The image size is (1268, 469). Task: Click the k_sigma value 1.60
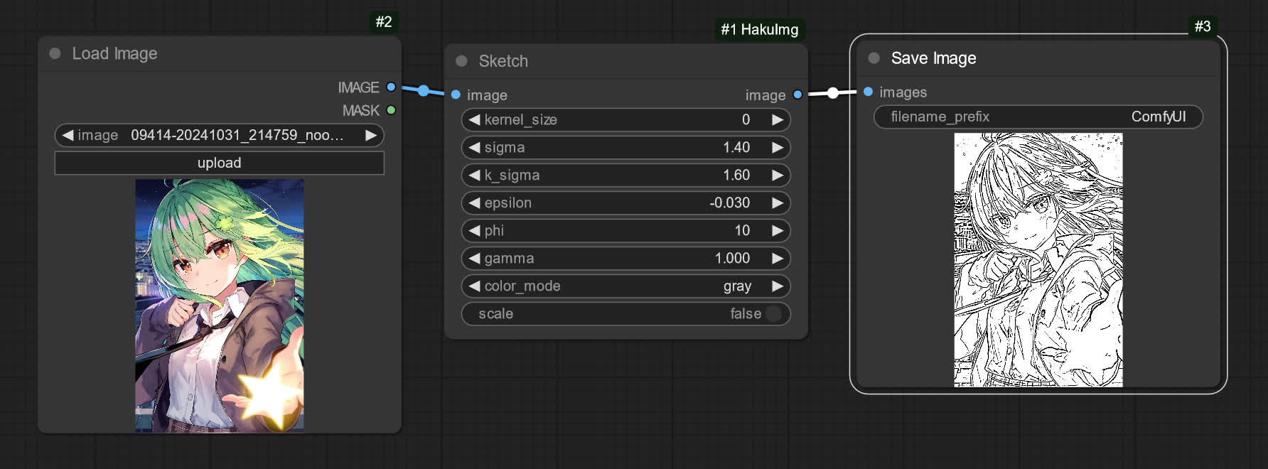pyautogui.click(x=736, y=175)
